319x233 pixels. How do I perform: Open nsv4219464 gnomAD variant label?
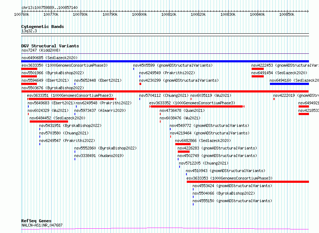point(210,133)
